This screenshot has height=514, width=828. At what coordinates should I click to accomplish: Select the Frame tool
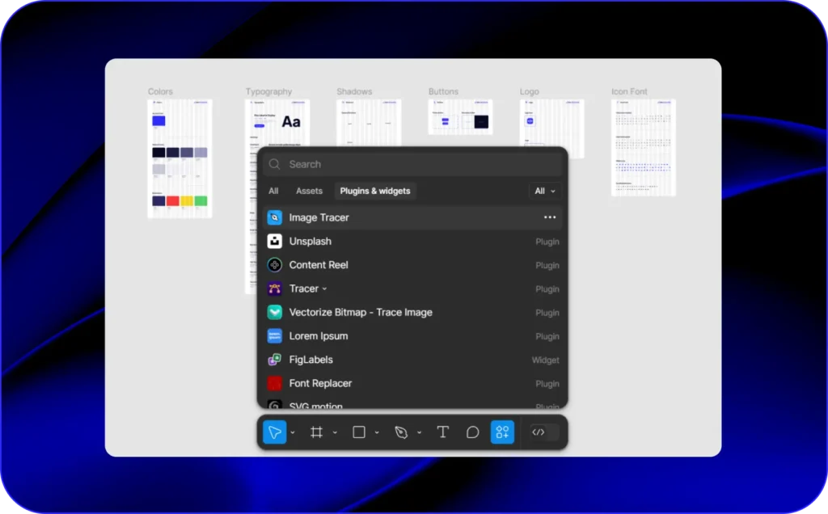[317, 432]
